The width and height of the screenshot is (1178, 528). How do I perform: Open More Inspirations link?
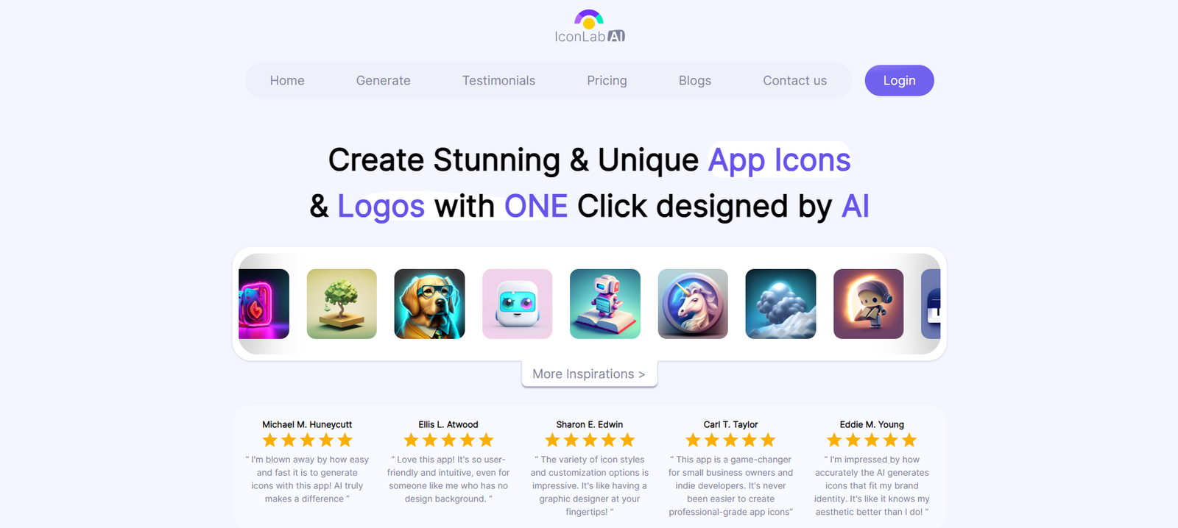tap(589, 374)
